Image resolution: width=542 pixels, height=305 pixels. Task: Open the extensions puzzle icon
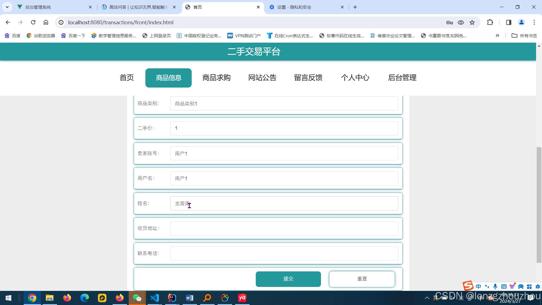coord(490,22)
